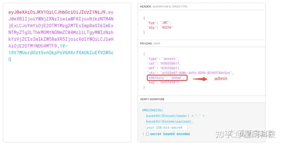Click the encoded payload line starting "jExLCJuYmYiOjE2OTM1"
This screenshot has height=146, width=283.
[x=61, y=26]
